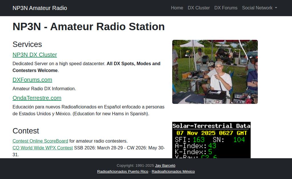Follow the CQ World Wide WPX Contest link
Image resolution: width=292 pixels, height=179 pixels.
42,148
